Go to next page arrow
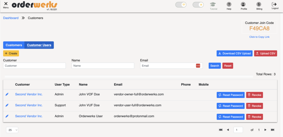The width and height of the screenshot is (283, 137). [x=265, y=130]
